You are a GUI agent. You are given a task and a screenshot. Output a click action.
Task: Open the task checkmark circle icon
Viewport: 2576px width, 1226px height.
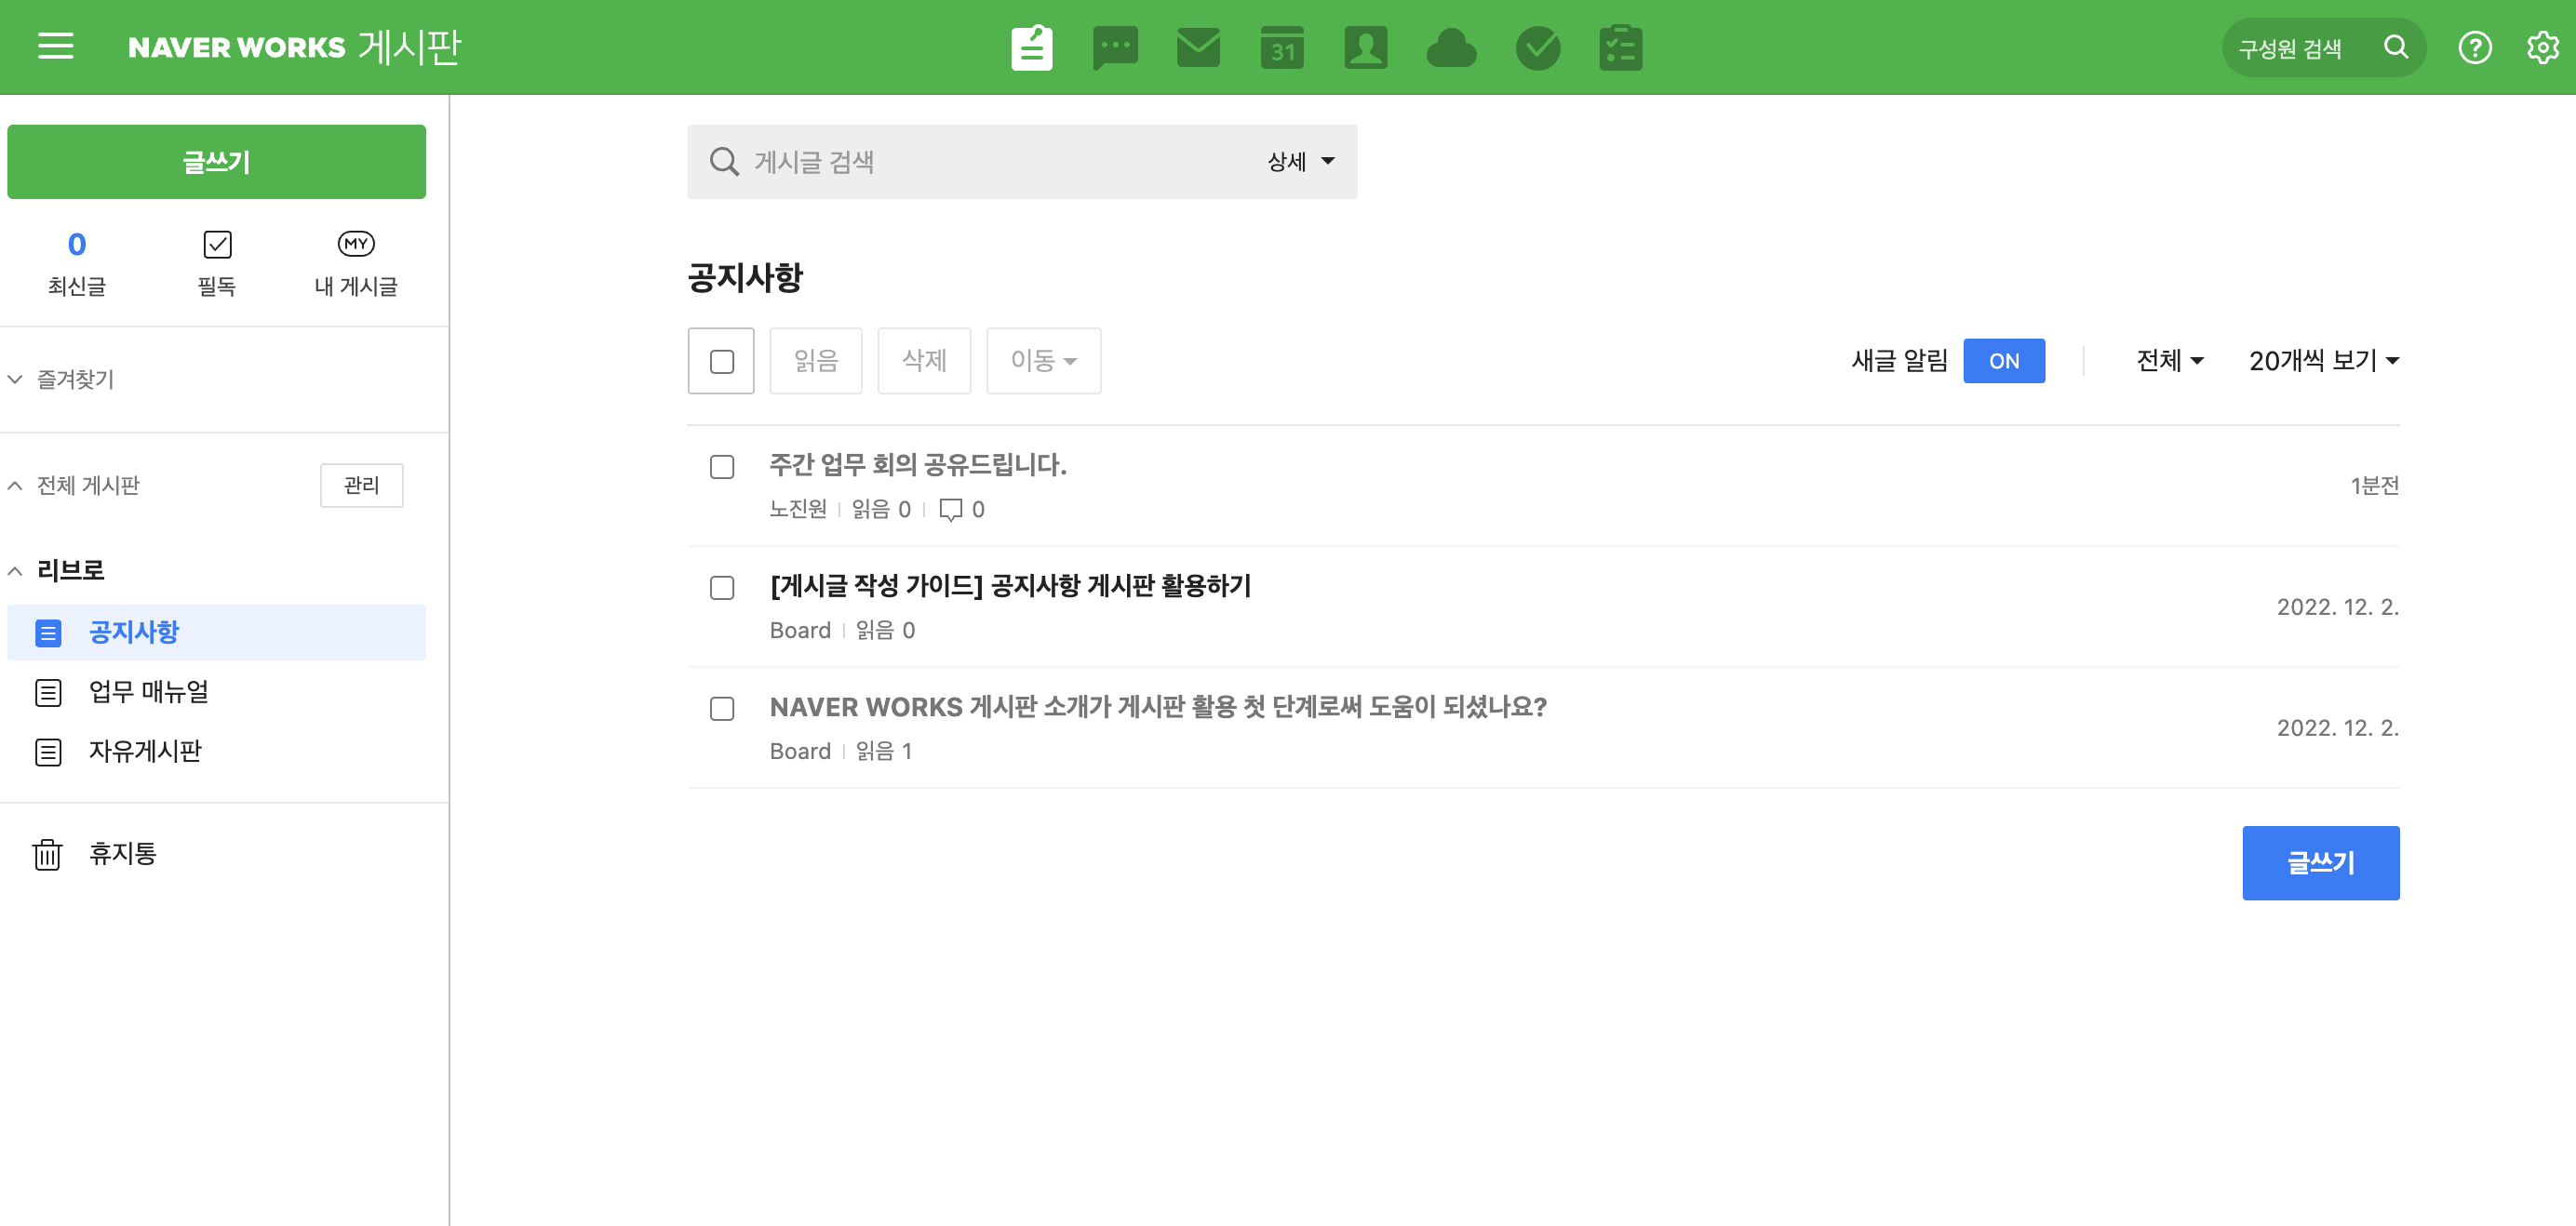click(x=1537, y=47)
